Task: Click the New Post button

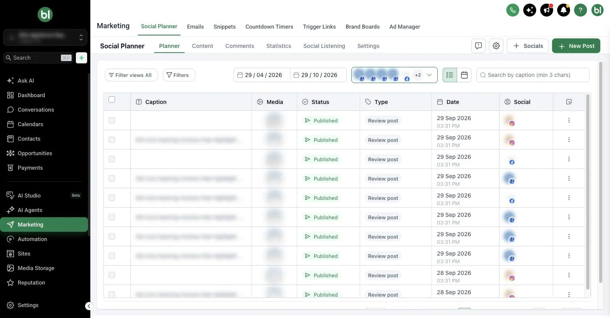Action: (576, 46)
